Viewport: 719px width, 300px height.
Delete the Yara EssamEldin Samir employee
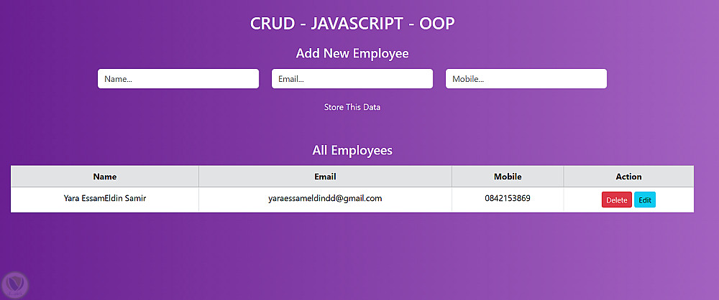(617, 200)
